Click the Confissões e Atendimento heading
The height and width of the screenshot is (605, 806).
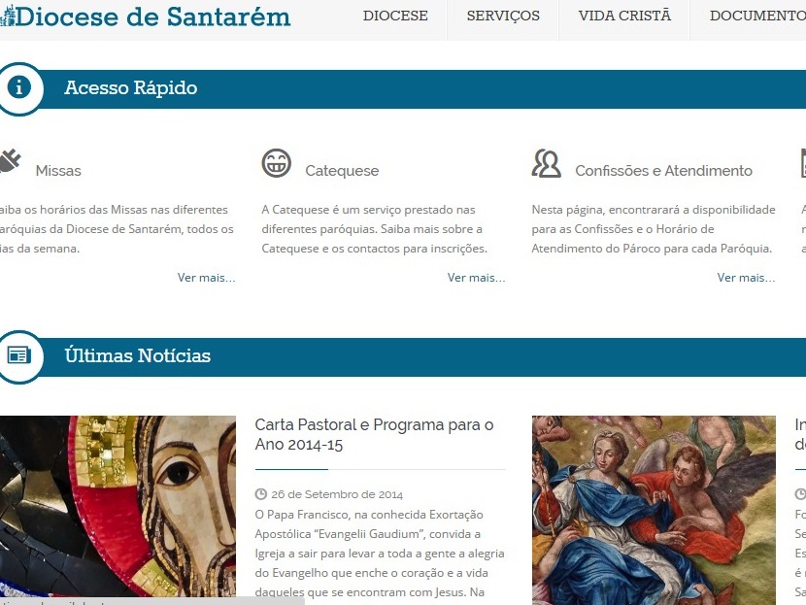663,171
